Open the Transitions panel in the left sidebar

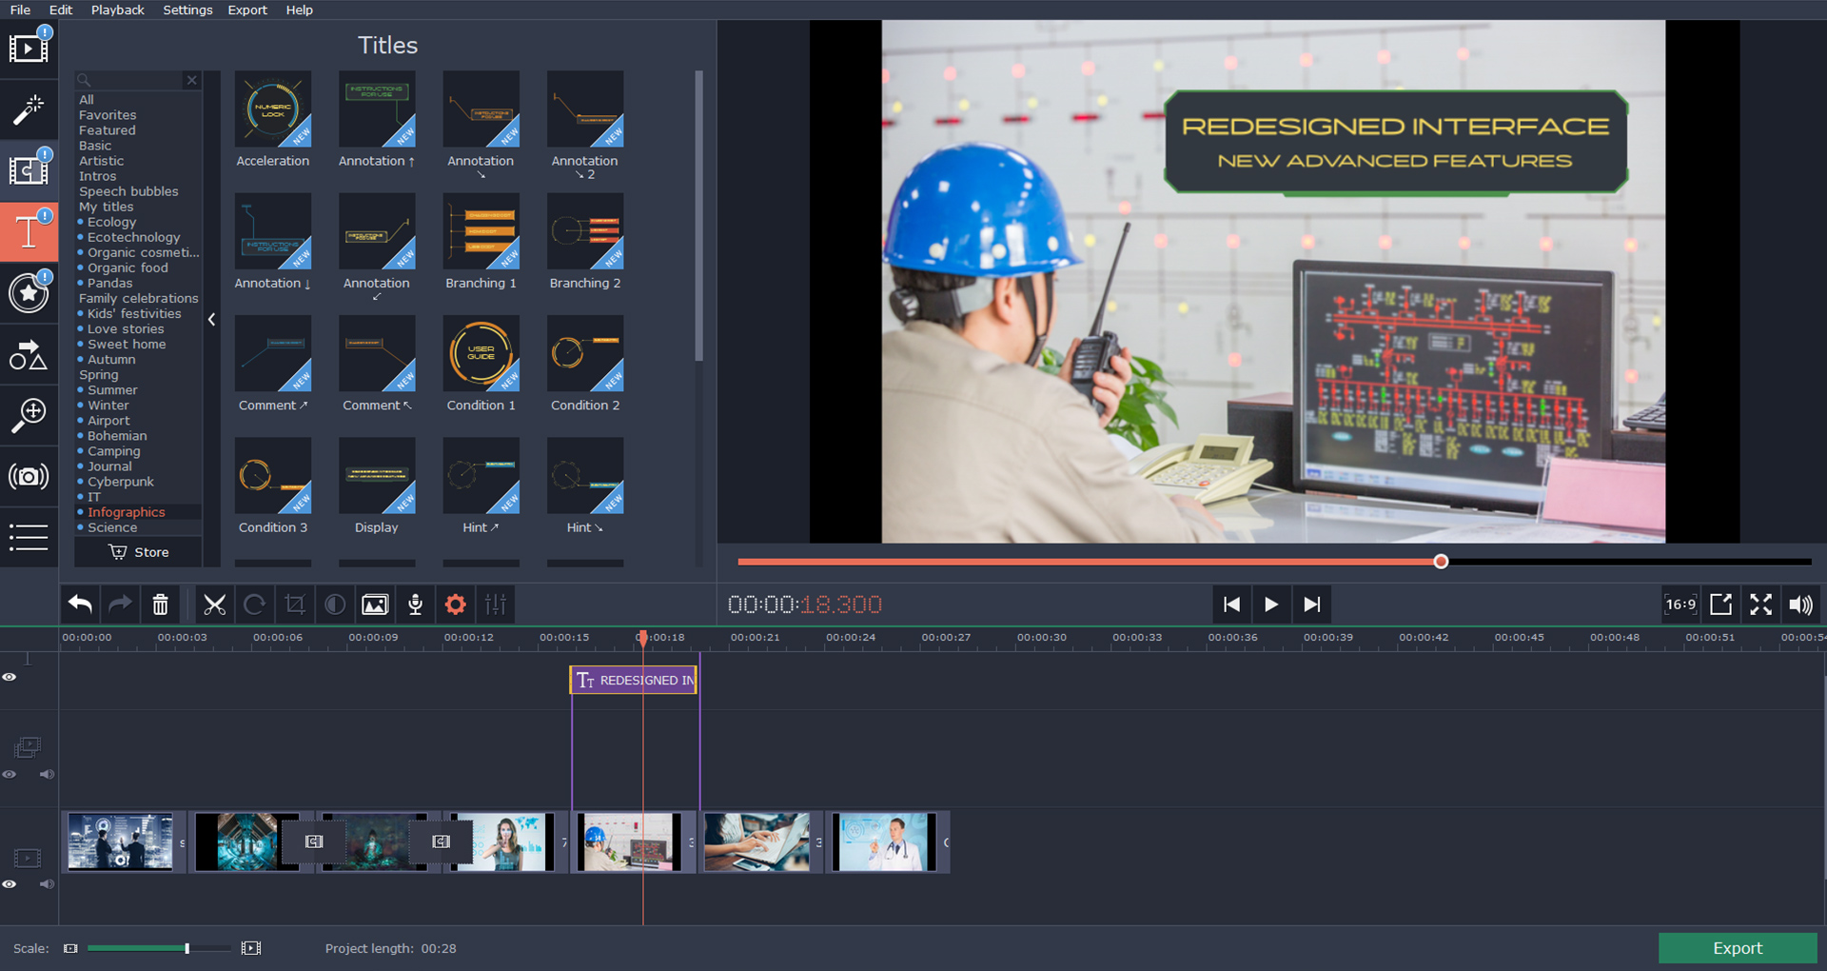click(29, 169)
